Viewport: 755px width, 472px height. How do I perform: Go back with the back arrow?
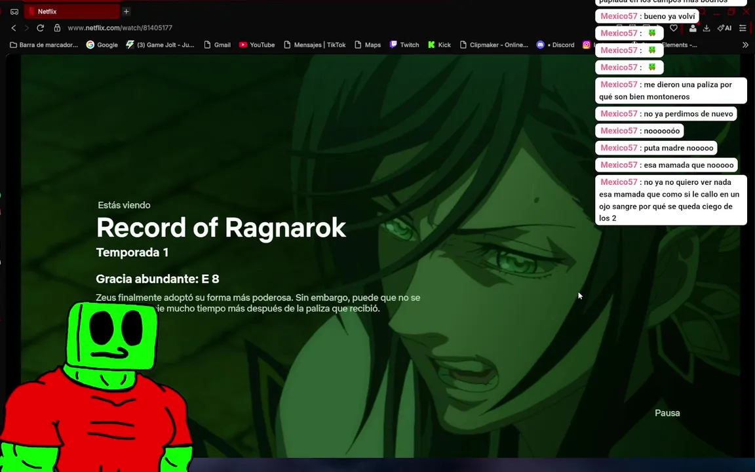[14, 28]
